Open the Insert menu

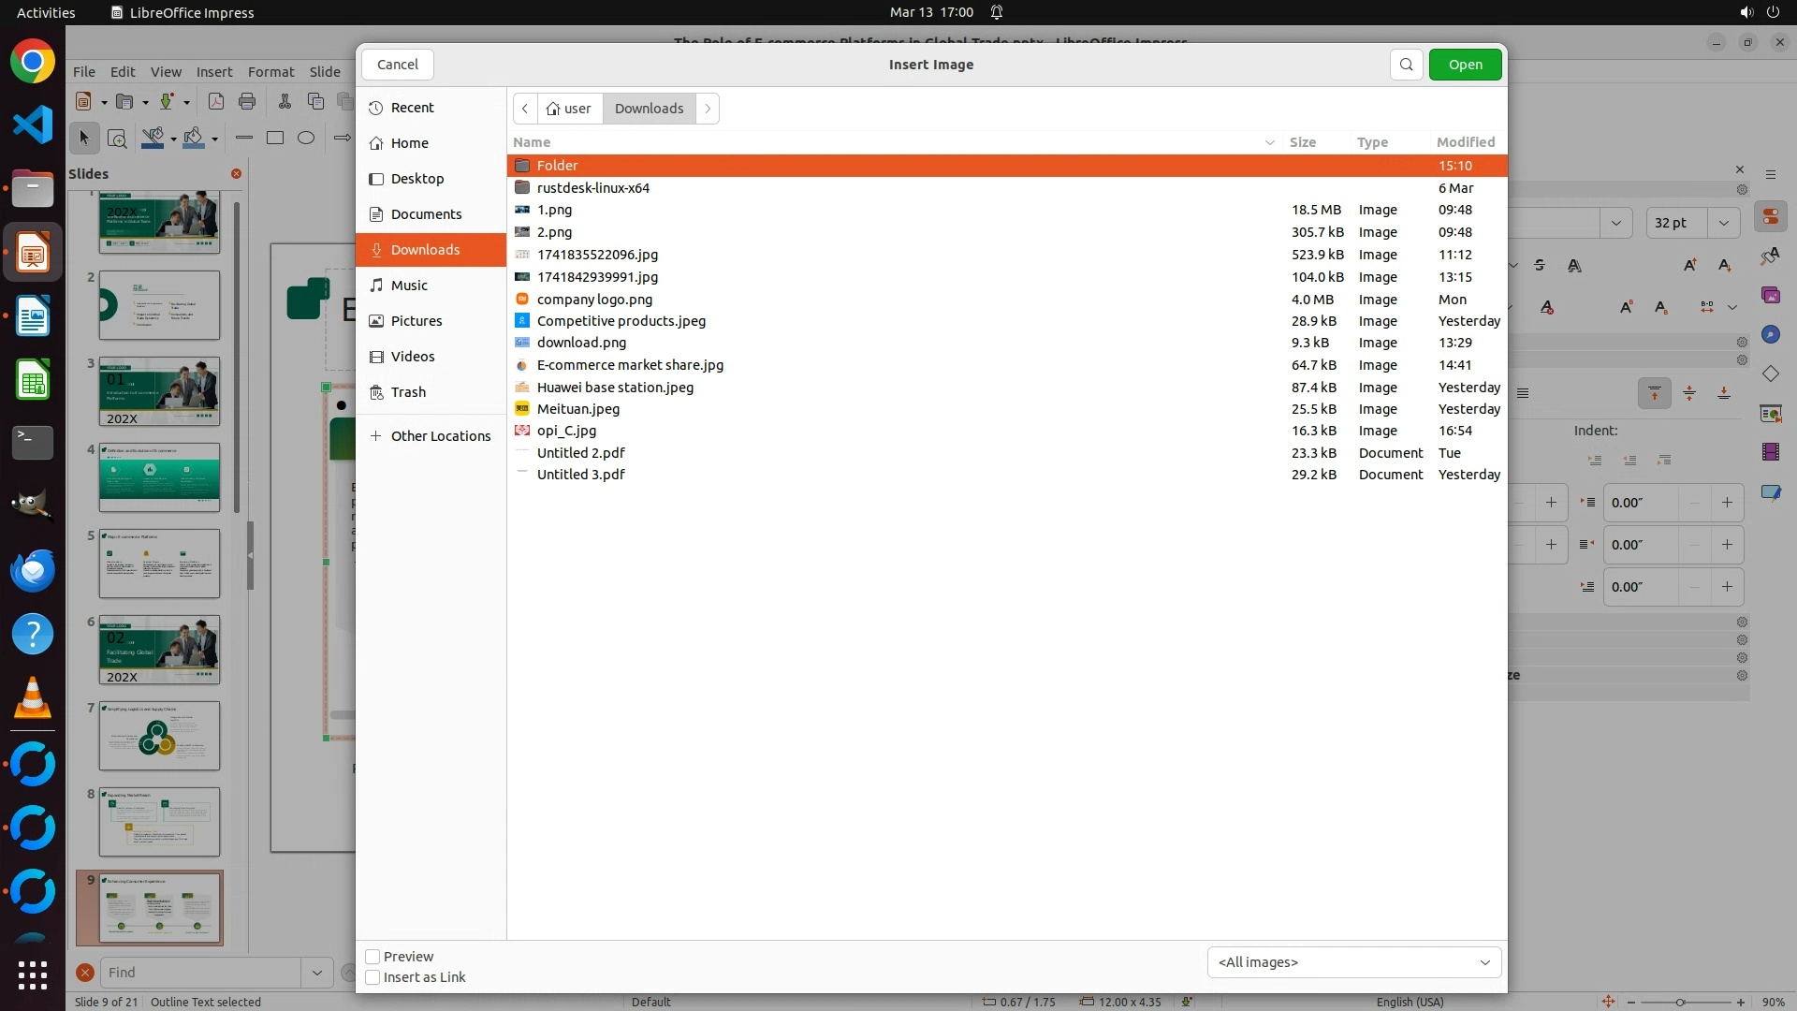[x=213, y=72]
